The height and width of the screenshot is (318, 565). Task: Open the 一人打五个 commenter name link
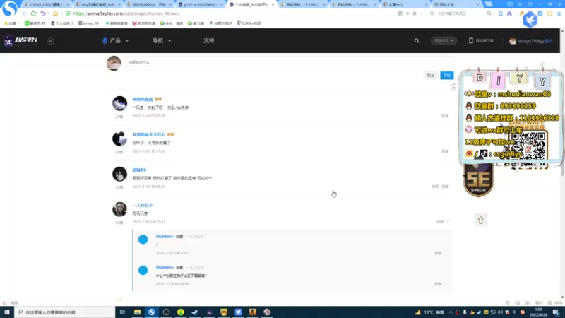click(x=143, y=205)
